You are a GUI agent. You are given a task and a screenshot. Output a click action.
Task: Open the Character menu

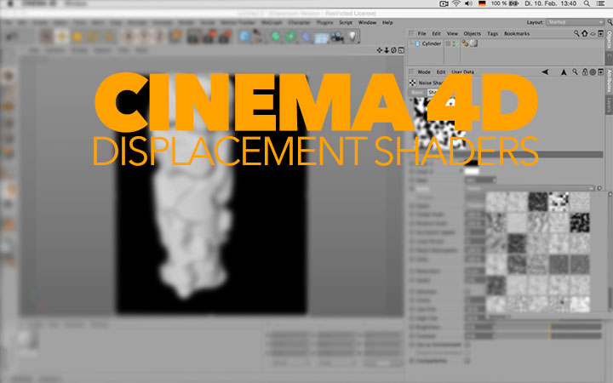(x=299, y=23)
